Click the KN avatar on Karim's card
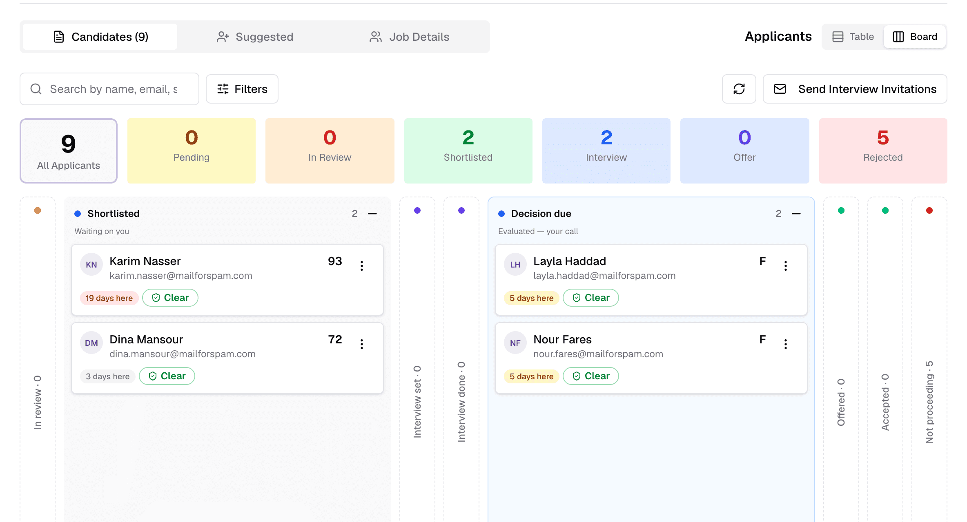The image size is (967, 522). coord(91,265)
